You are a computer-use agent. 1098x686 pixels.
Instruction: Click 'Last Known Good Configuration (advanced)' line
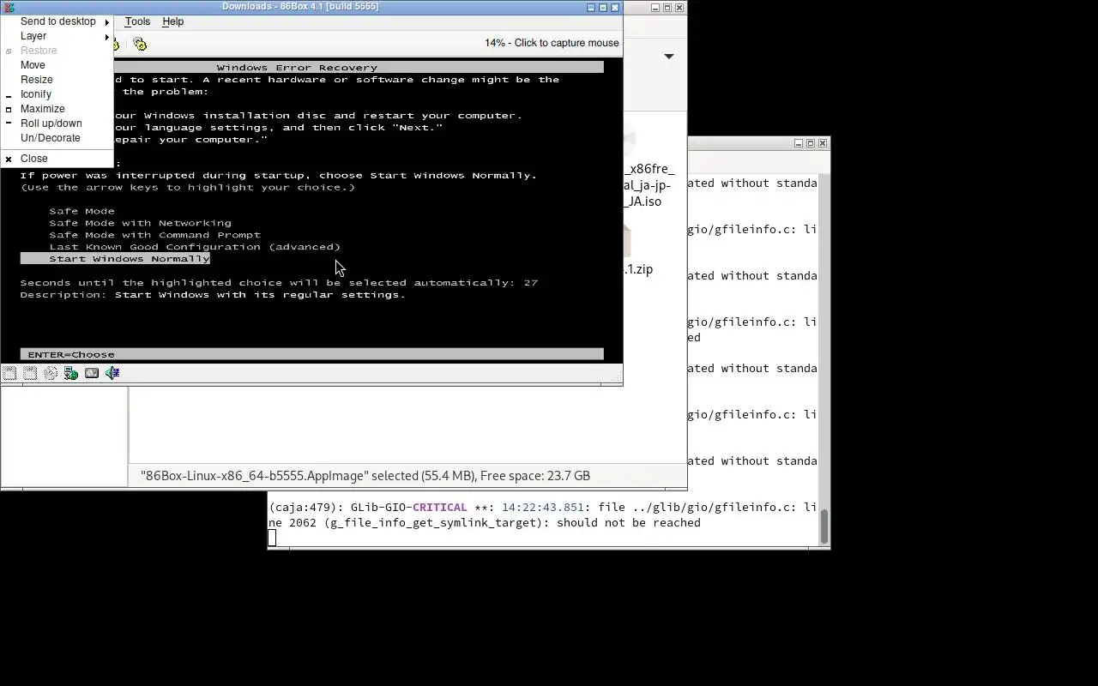tap(195, 247)
